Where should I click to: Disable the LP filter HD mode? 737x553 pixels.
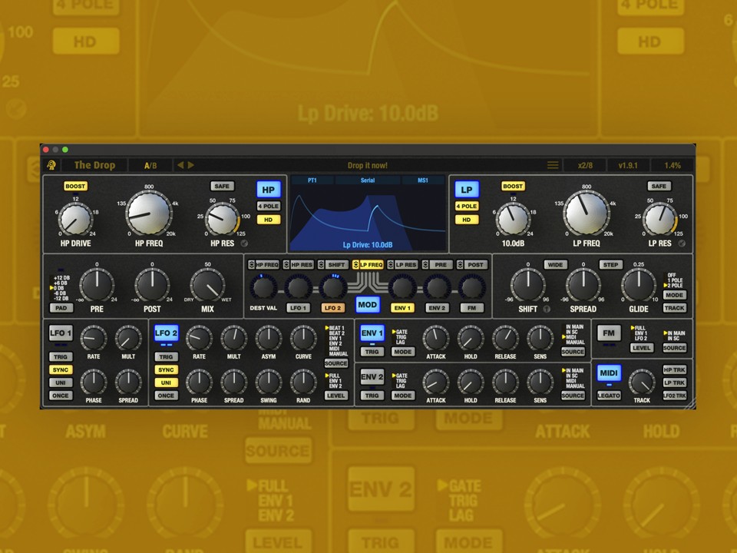466,220
